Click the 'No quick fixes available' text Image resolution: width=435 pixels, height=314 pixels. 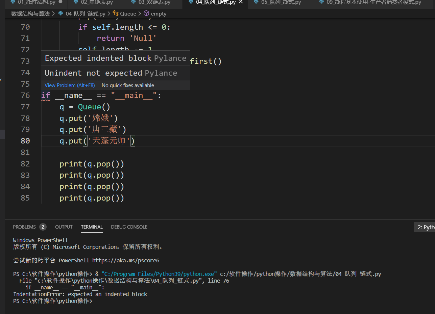click(128, 85)
